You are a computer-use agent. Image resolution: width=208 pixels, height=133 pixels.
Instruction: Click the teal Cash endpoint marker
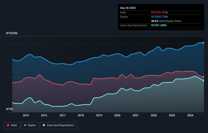coord(204,81)
